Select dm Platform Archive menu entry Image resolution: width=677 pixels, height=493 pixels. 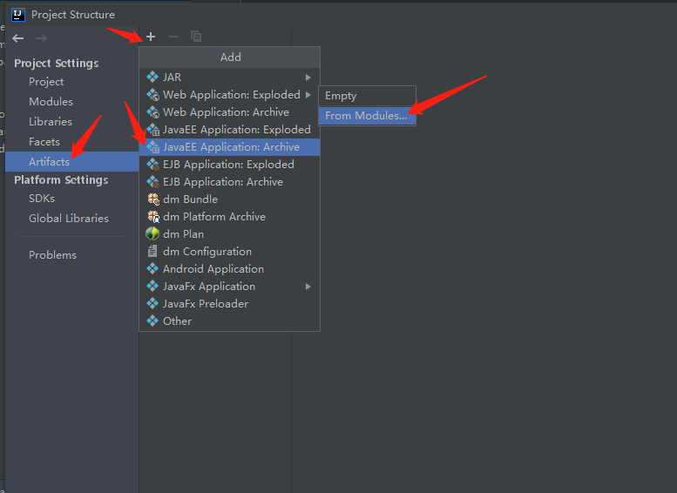[229, 216]
